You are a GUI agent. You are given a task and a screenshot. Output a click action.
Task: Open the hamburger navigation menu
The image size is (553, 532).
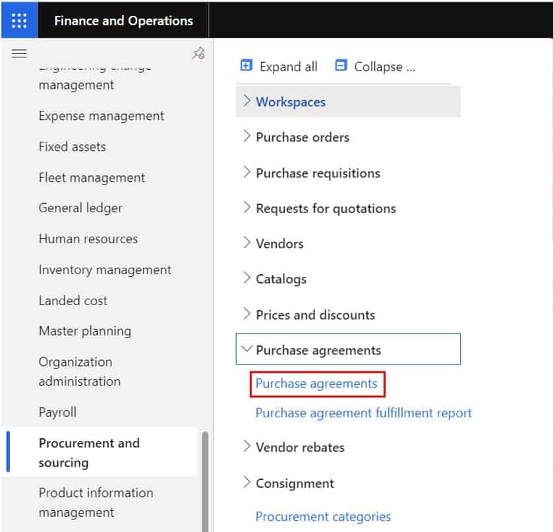click(x=19, y=53)
